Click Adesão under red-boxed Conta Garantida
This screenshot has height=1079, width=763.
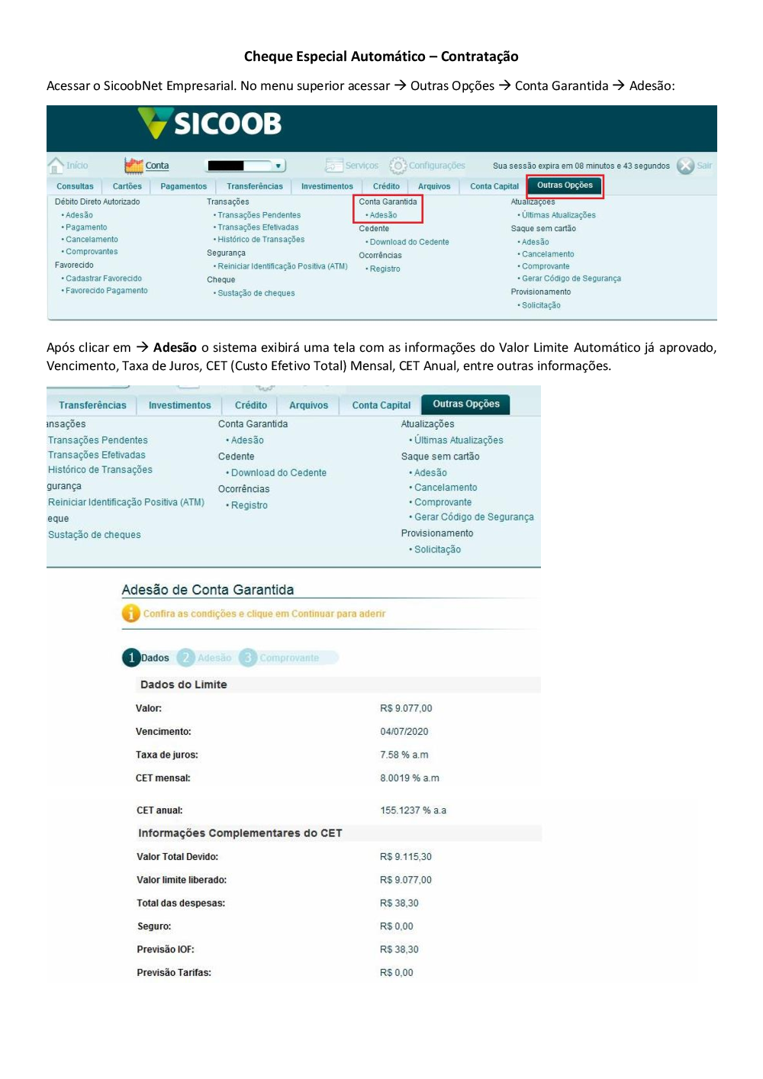[x=383, y=215]
